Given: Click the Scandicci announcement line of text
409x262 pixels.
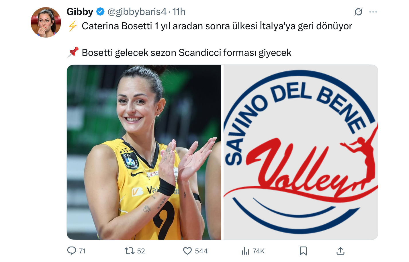Looking at the screenshot, I should coord(186,53).
